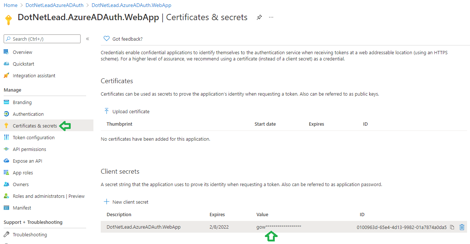Delete the DotNetLead.AzureADAuth.WebApp client secret
Screen dimensions: 470x244
click(462, 227)
